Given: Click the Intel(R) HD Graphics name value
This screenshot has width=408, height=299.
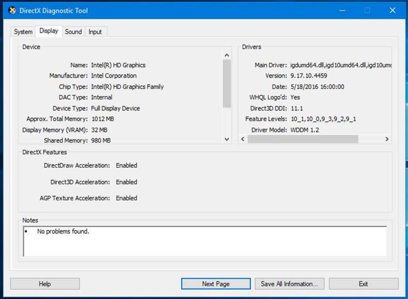Looking at the screenshot, I should point(118,65).
